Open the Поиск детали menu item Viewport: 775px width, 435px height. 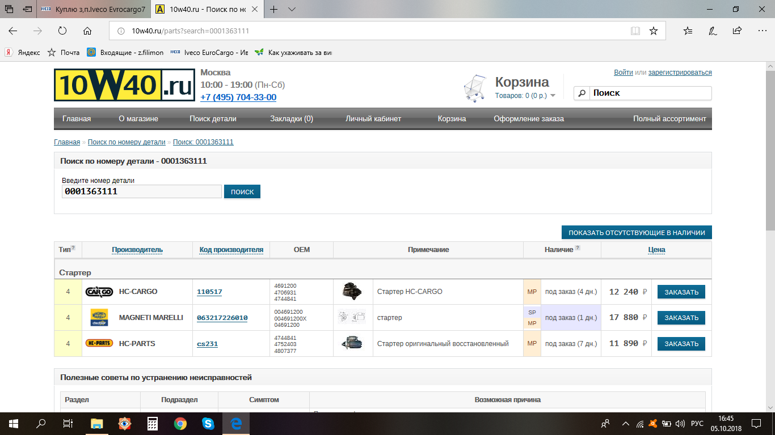coord(213,119)
